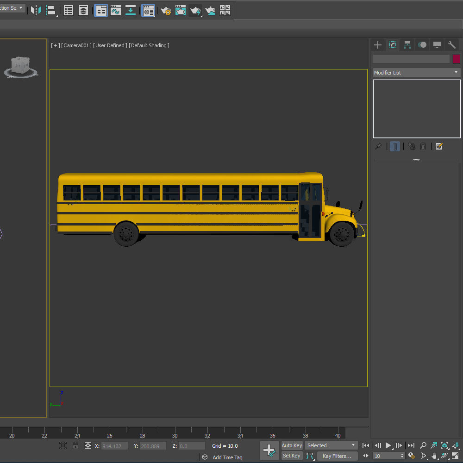Screen dimensions: 463x463
Task: Click the Render in Cloud teapot icon
Action: click(210, 11)
